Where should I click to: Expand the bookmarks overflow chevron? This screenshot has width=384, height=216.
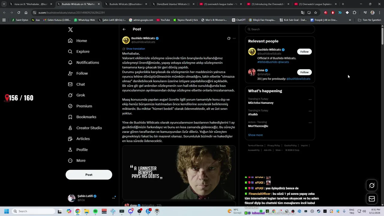(x=350, y=20)
